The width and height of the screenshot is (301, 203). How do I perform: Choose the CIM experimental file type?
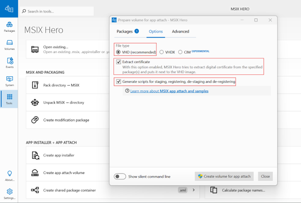click(x=180, y=52)
